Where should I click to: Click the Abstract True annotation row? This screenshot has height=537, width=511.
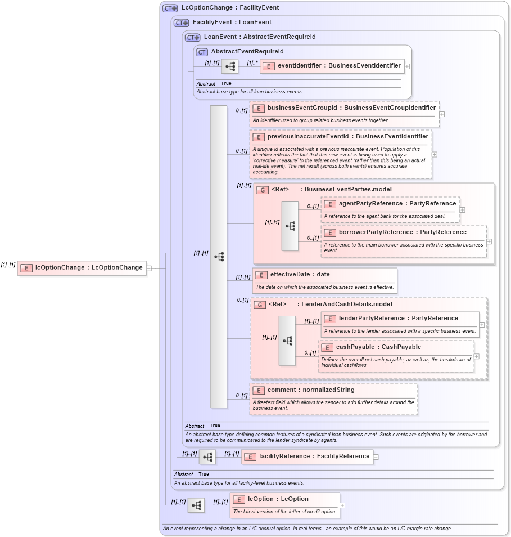pyautogui.click(x=194, y=474)
